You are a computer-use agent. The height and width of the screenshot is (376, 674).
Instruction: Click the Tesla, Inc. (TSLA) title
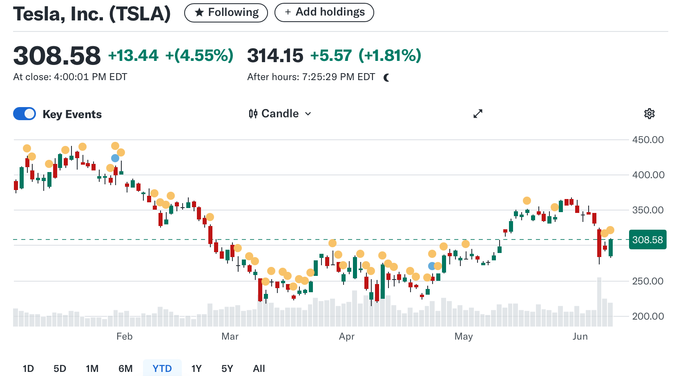point(92,13)
